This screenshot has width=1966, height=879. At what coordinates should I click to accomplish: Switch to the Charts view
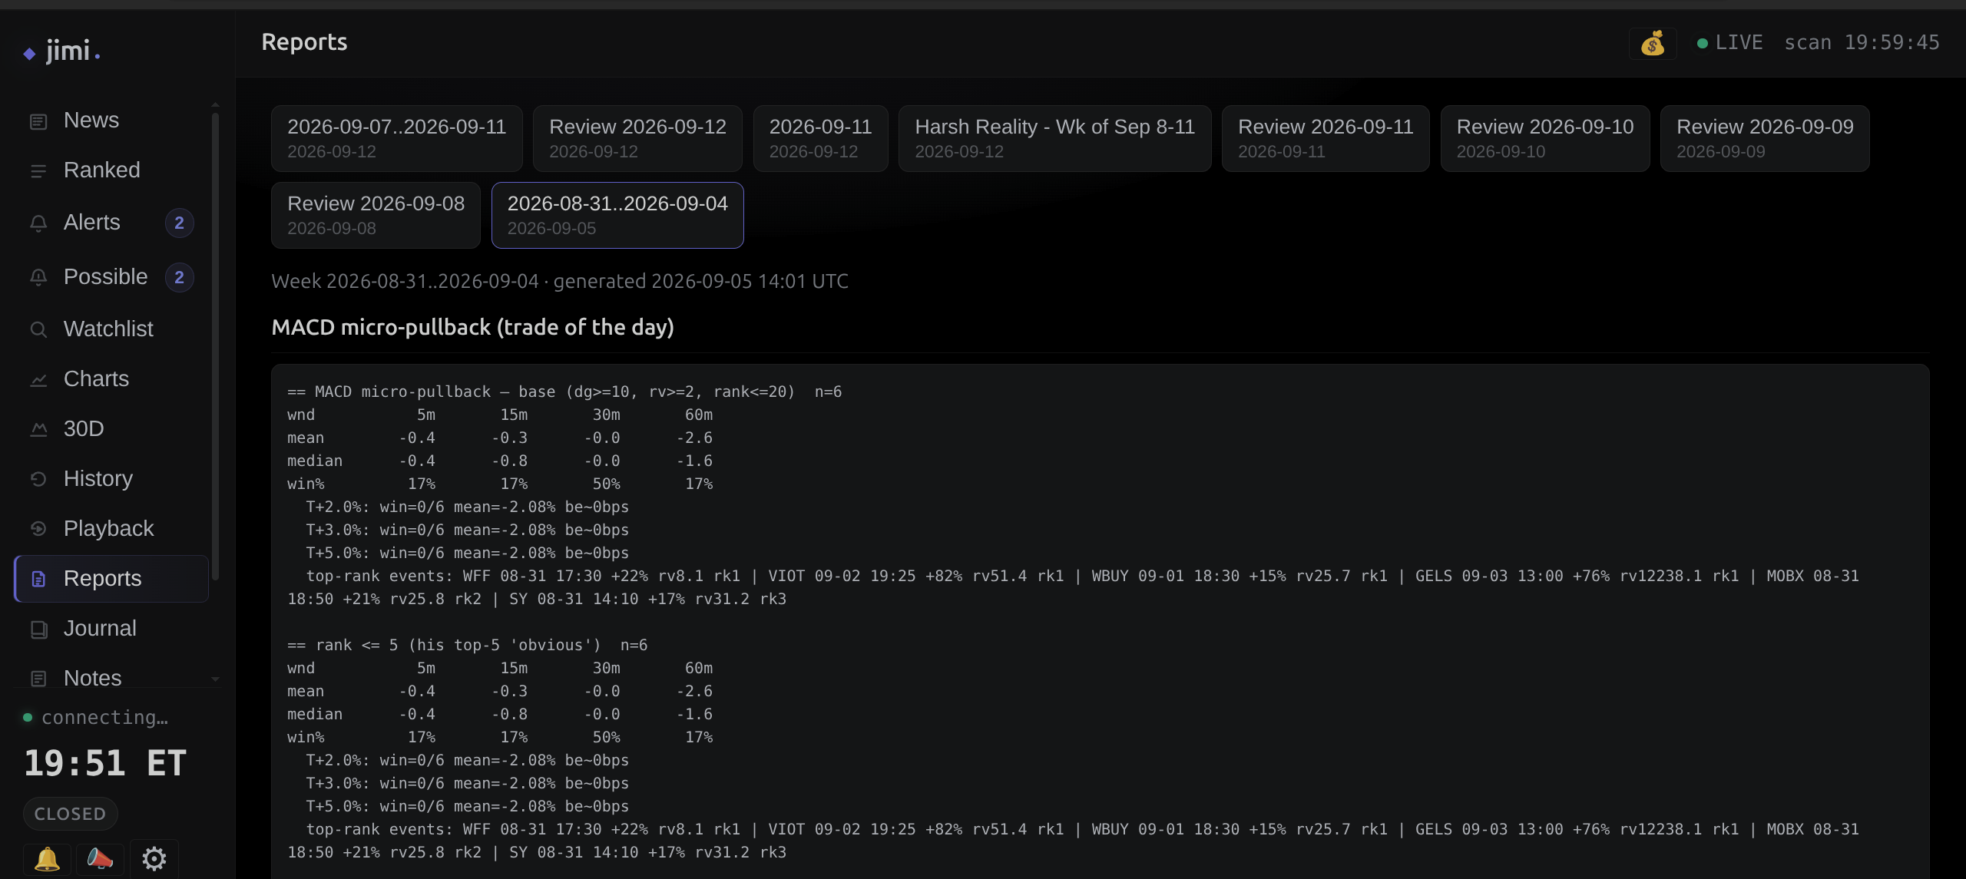click(x=111, y=379)
